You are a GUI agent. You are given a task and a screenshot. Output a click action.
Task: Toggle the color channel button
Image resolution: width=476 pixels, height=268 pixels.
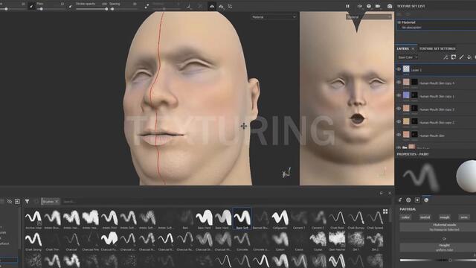(406, 217)
